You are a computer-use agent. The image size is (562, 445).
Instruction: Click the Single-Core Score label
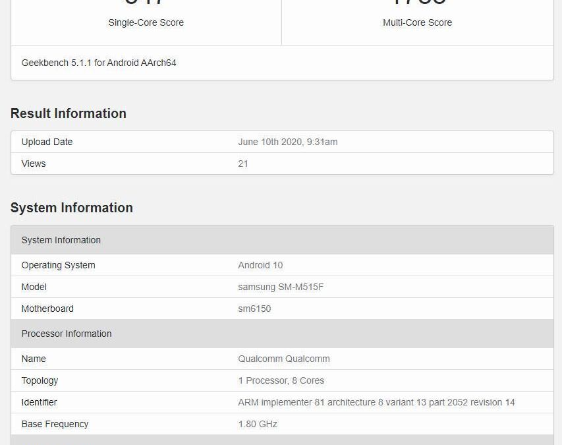click(146, 22)
